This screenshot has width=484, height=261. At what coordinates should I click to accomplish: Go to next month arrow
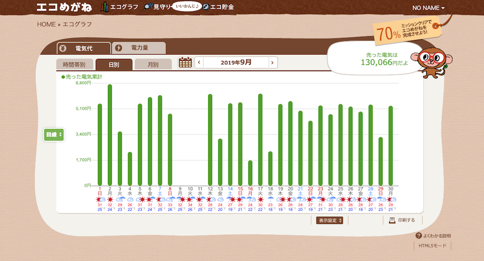(x=272, y=62)
